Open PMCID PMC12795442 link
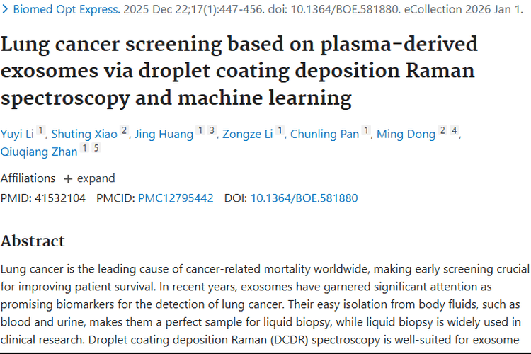The image size is (531, 354). (x=176, y=198)
